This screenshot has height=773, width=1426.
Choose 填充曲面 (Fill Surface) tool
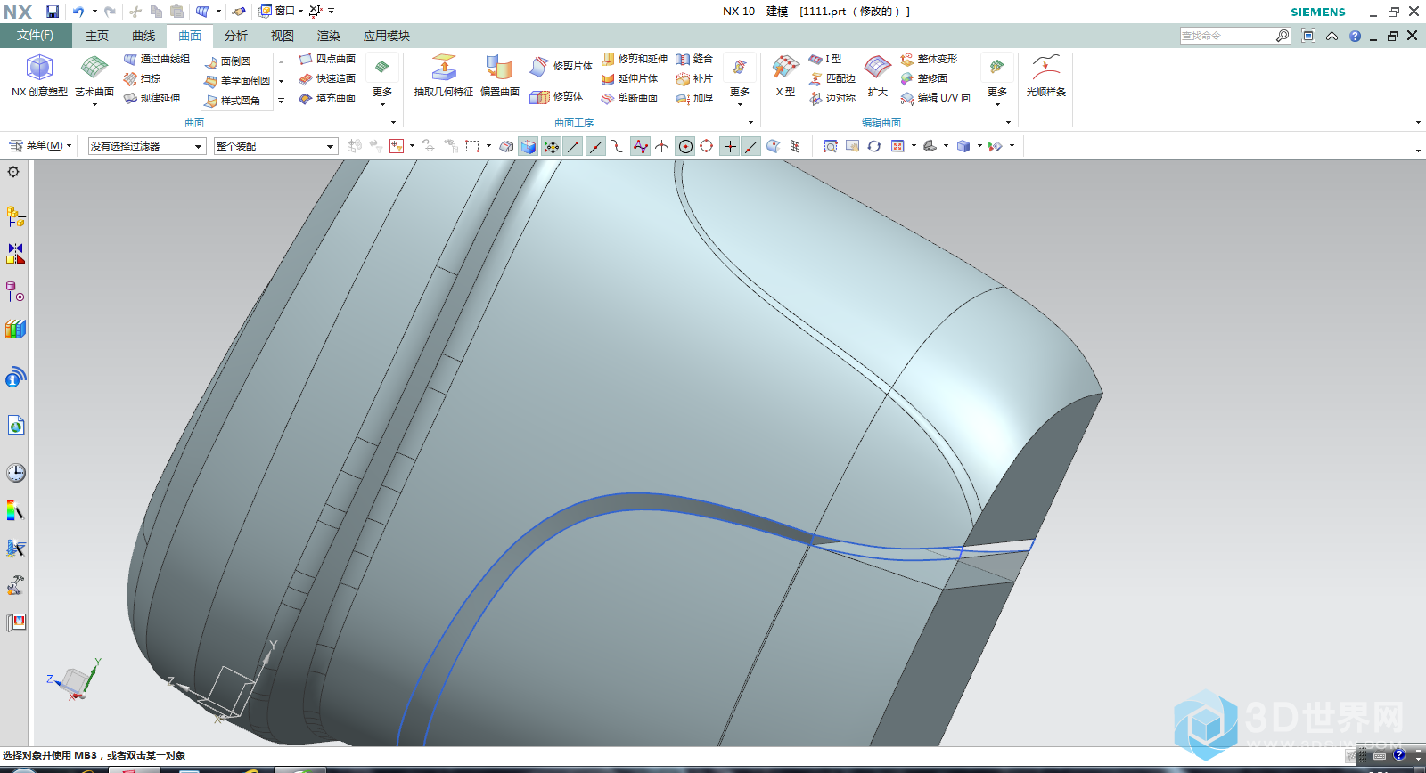click(327, 98)
